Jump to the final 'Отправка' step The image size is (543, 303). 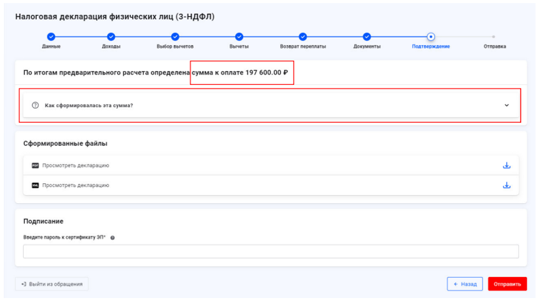[x=494, y=37]
